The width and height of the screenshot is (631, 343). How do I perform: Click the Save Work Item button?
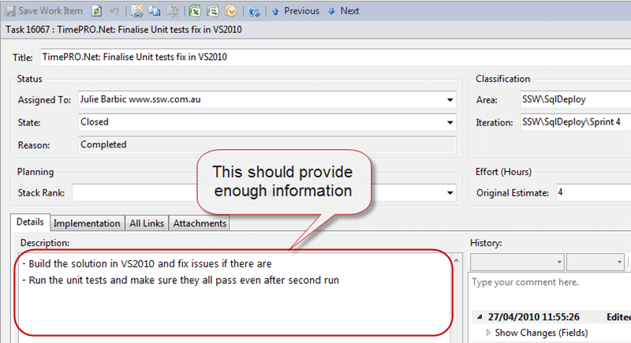point(44,11)
